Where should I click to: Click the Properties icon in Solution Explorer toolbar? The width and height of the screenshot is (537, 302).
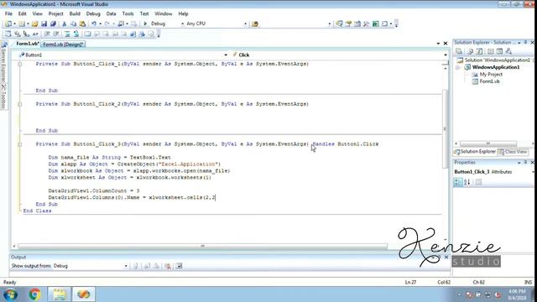(x=459, y=51)
